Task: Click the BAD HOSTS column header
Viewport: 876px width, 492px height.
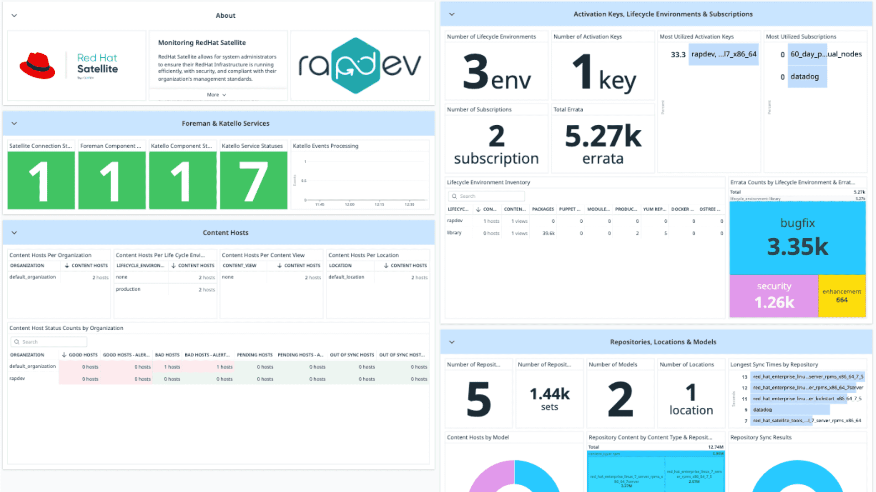Action: point(167,355)
